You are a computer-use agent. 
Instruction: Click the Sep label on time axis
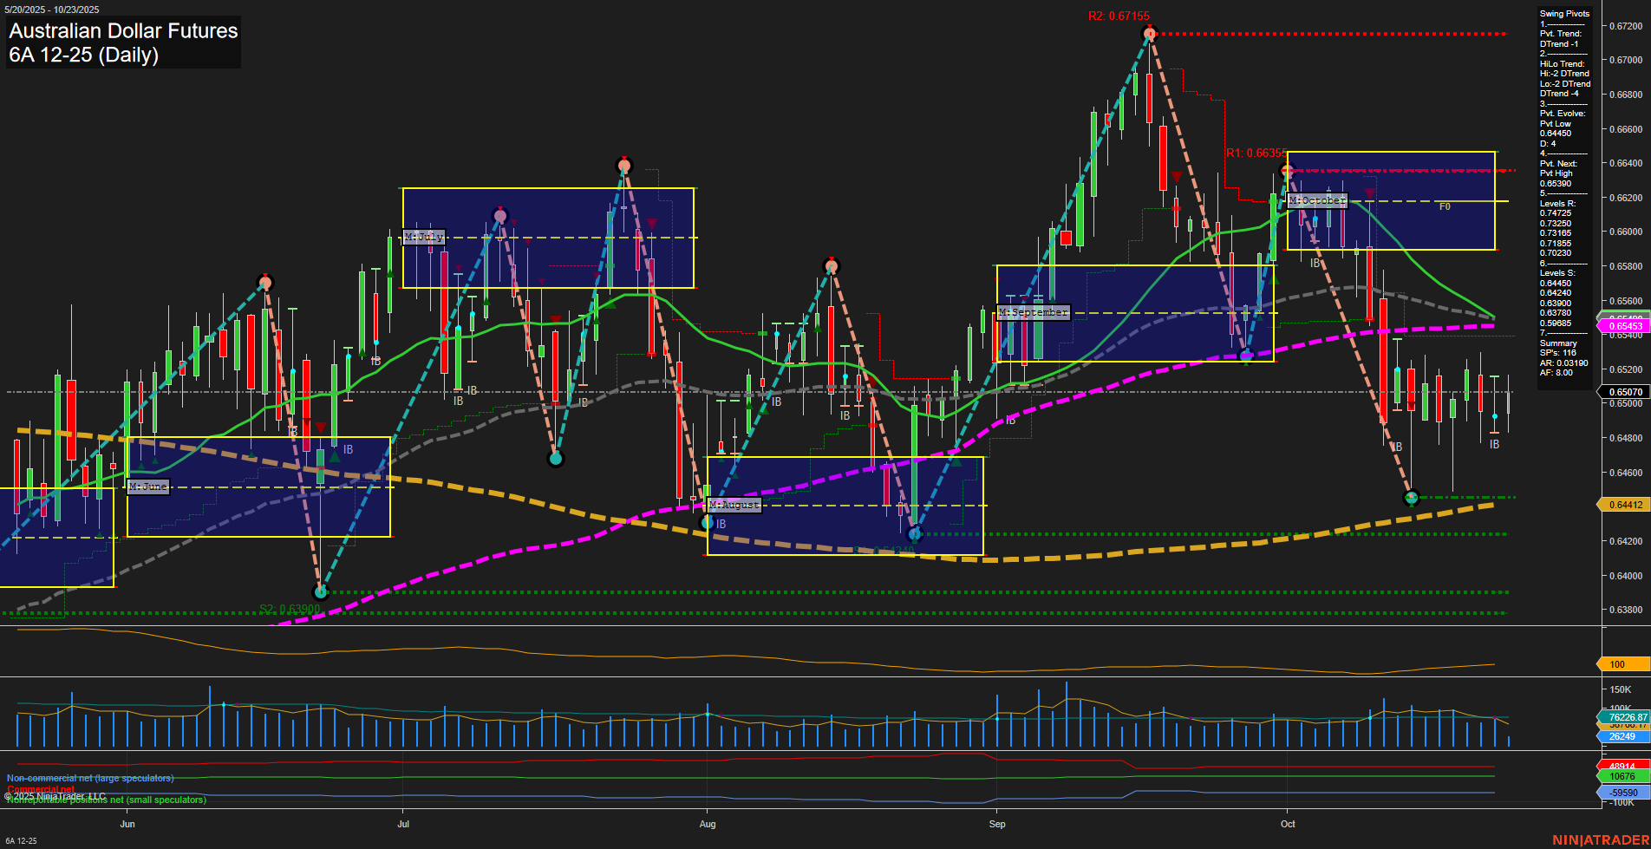(x=997, y=824)
